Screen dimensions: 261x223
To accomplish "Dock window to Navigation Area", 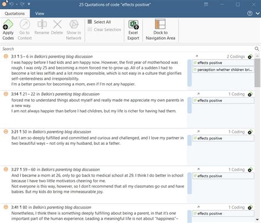I will click(160, 30).
